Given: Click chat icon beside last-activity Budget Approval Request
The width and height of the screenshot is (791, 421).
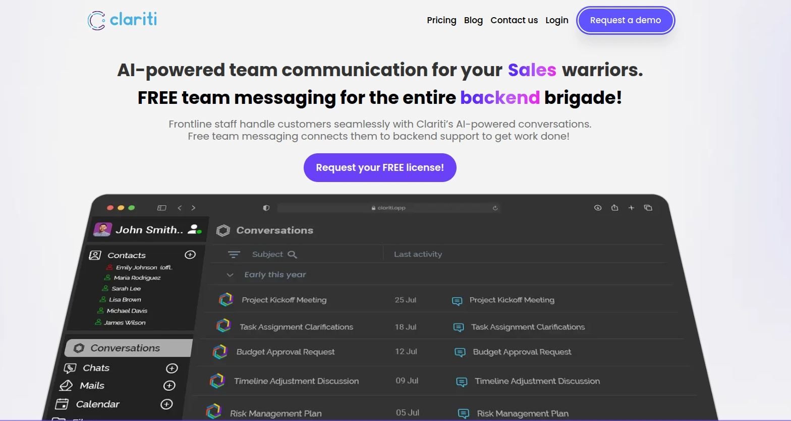Looking at the screenshot, I should point(460,352).
